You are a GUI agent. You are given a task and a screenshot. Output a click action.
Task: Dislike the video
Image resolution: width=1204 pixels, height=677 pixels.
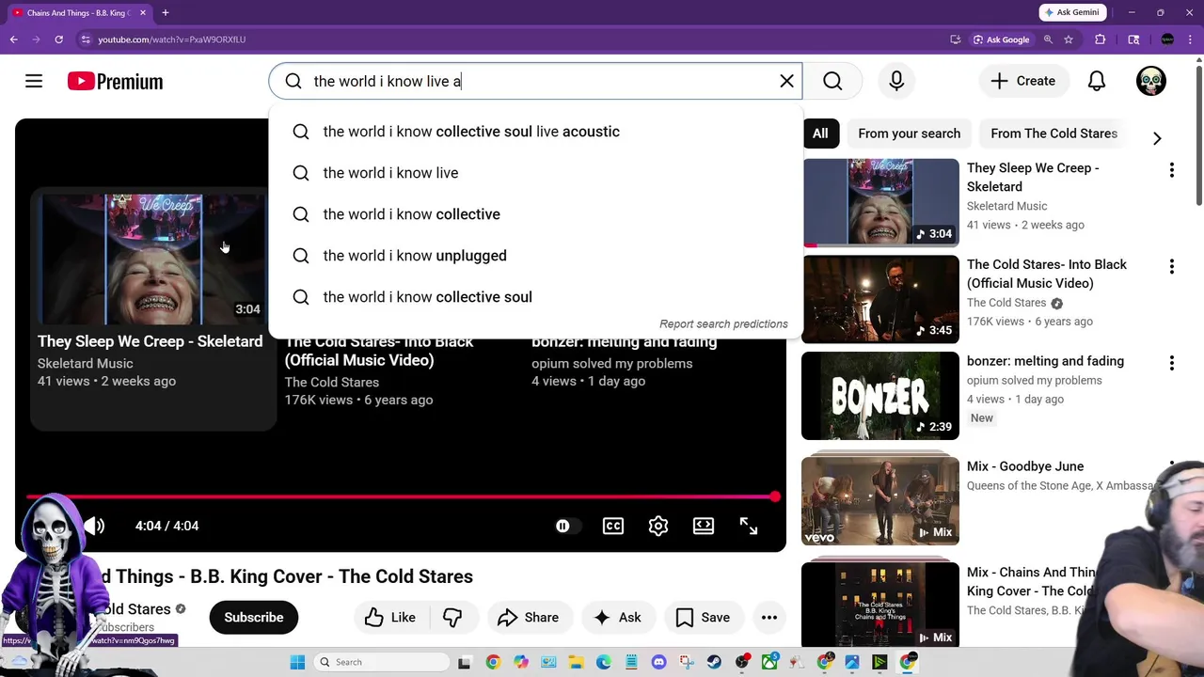click(x=452, y=618)
